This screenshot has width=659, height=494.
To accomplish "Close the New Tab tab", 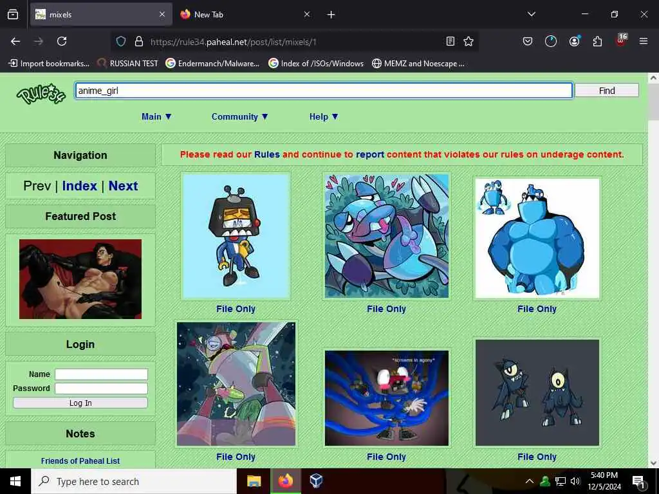I will [307, 15].
